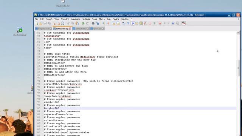The width and height of the screenshot is (242, 136).
Task: Click the Find binoculars icon
Action: (93, 23)
